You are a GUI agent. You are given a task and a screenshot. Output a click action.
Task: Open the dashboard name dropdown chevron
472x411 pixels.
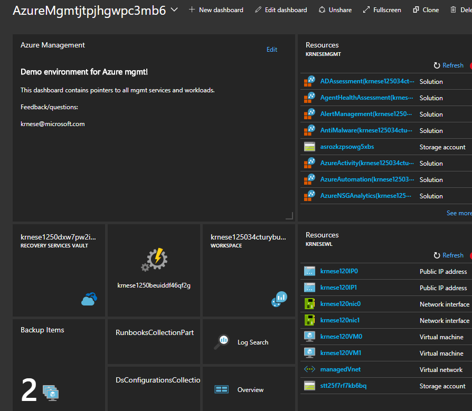pos(174,9)
